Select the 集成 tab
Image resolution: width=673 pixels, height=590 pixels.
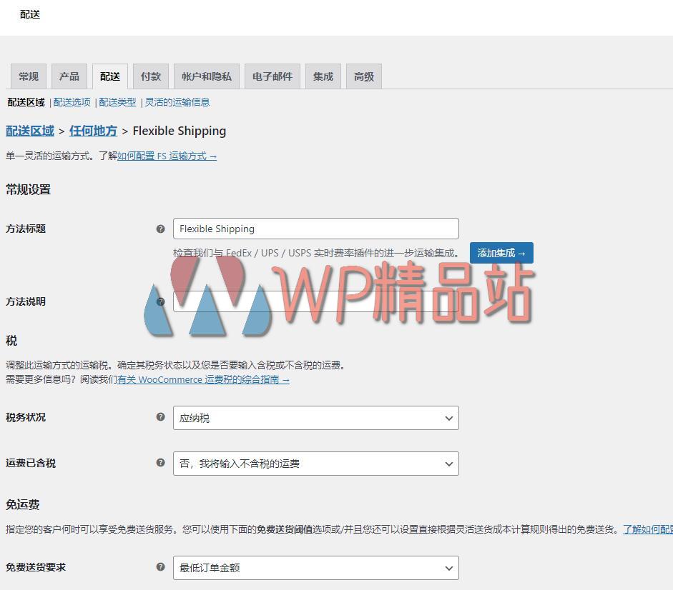[x=323, y=76]
